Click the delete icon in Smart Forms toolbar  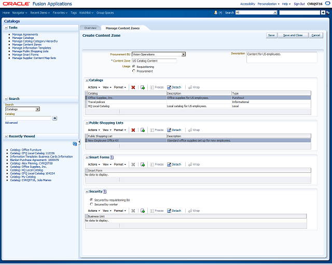(133, 165)
